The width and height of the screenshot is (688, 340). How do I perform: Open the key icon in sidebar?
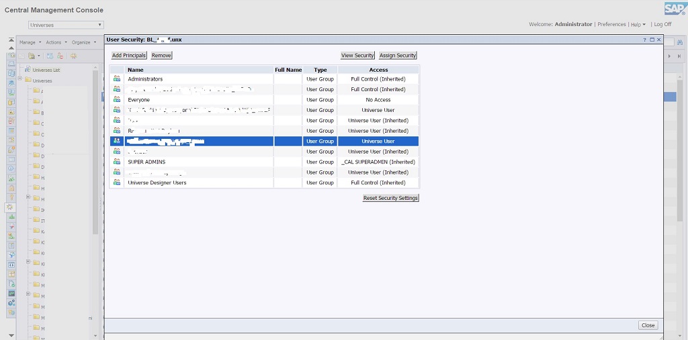[x=11, y=196]
